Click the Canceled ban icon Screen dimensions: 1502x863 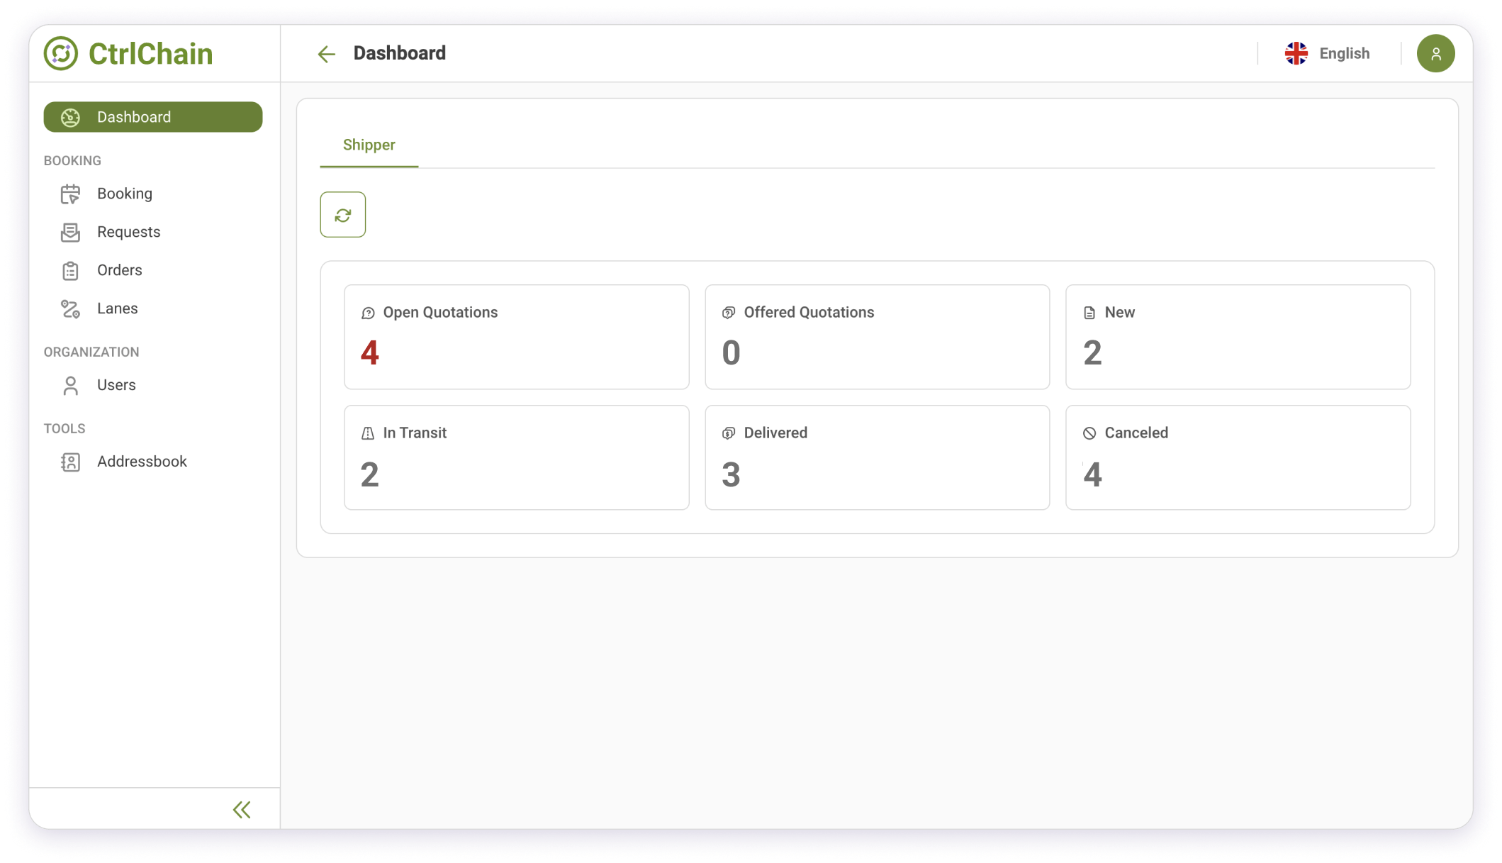pyautogui.click(x=1089, y=433)
